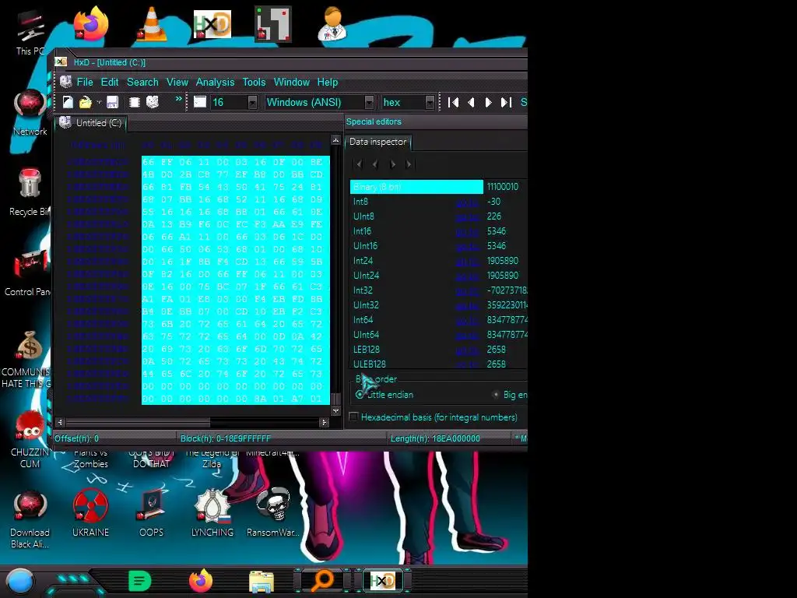Show more toolbar buttons via the chevron
Viewport: 797px width, 598px height.
pos(179,99)
